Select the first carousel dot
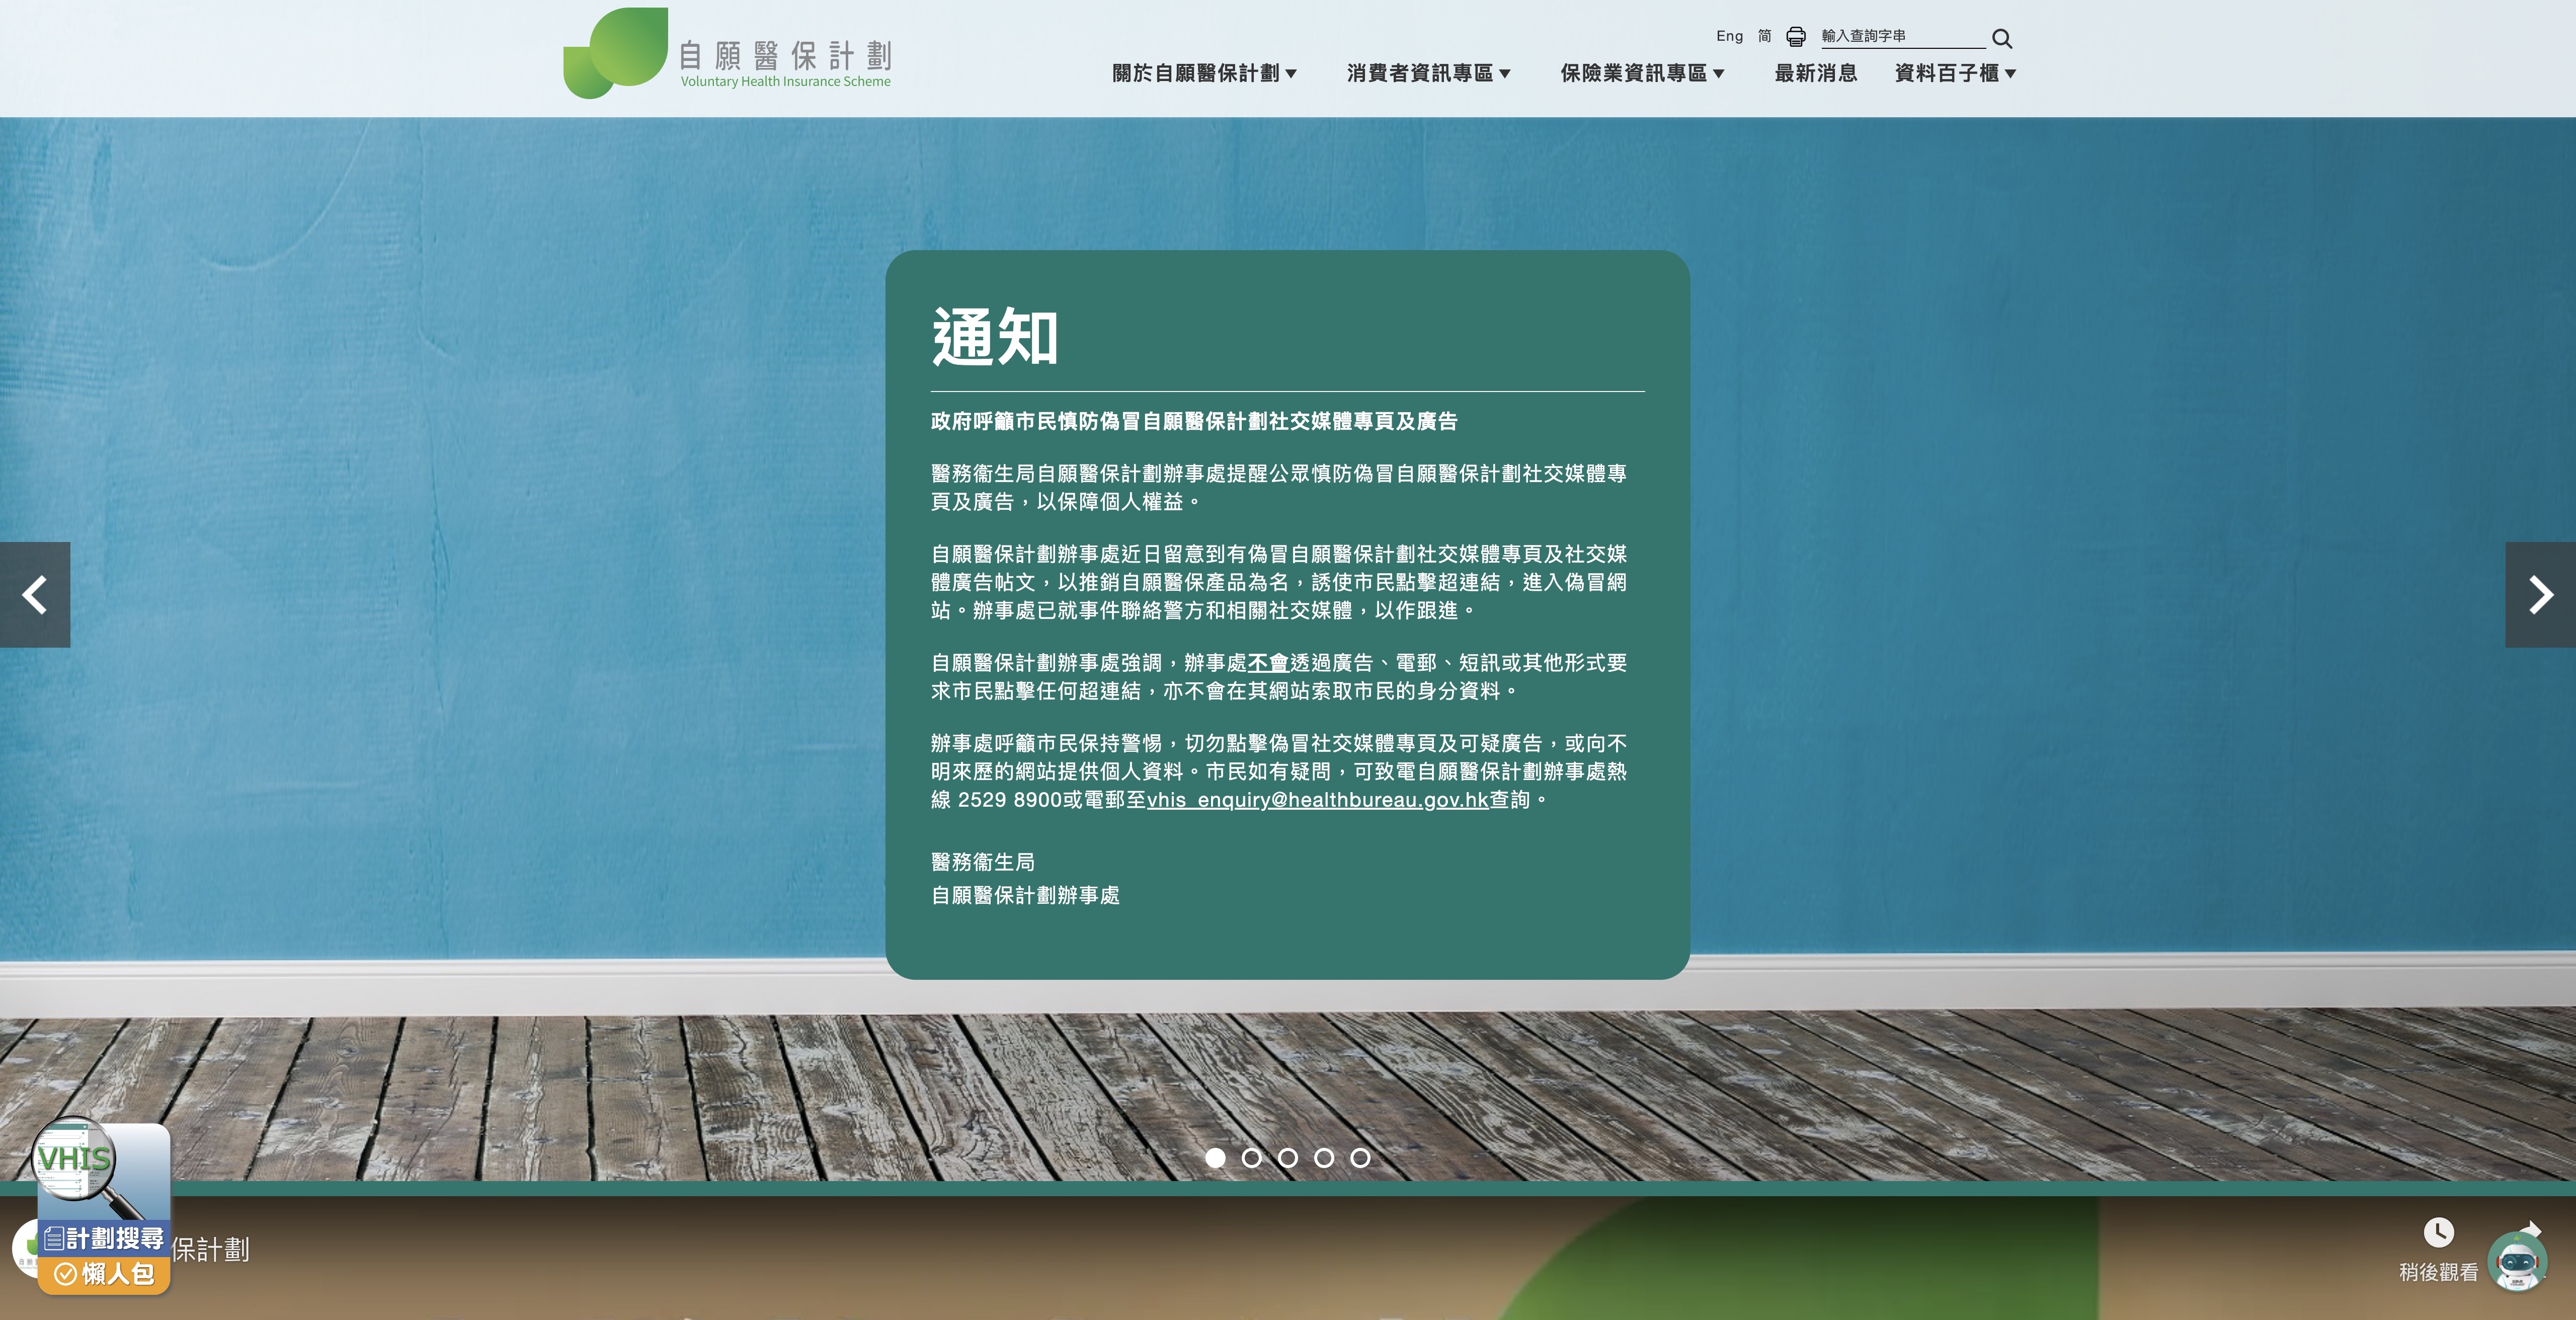This screenshot has width=2576, height=1320. (x=1215, y=1158)
